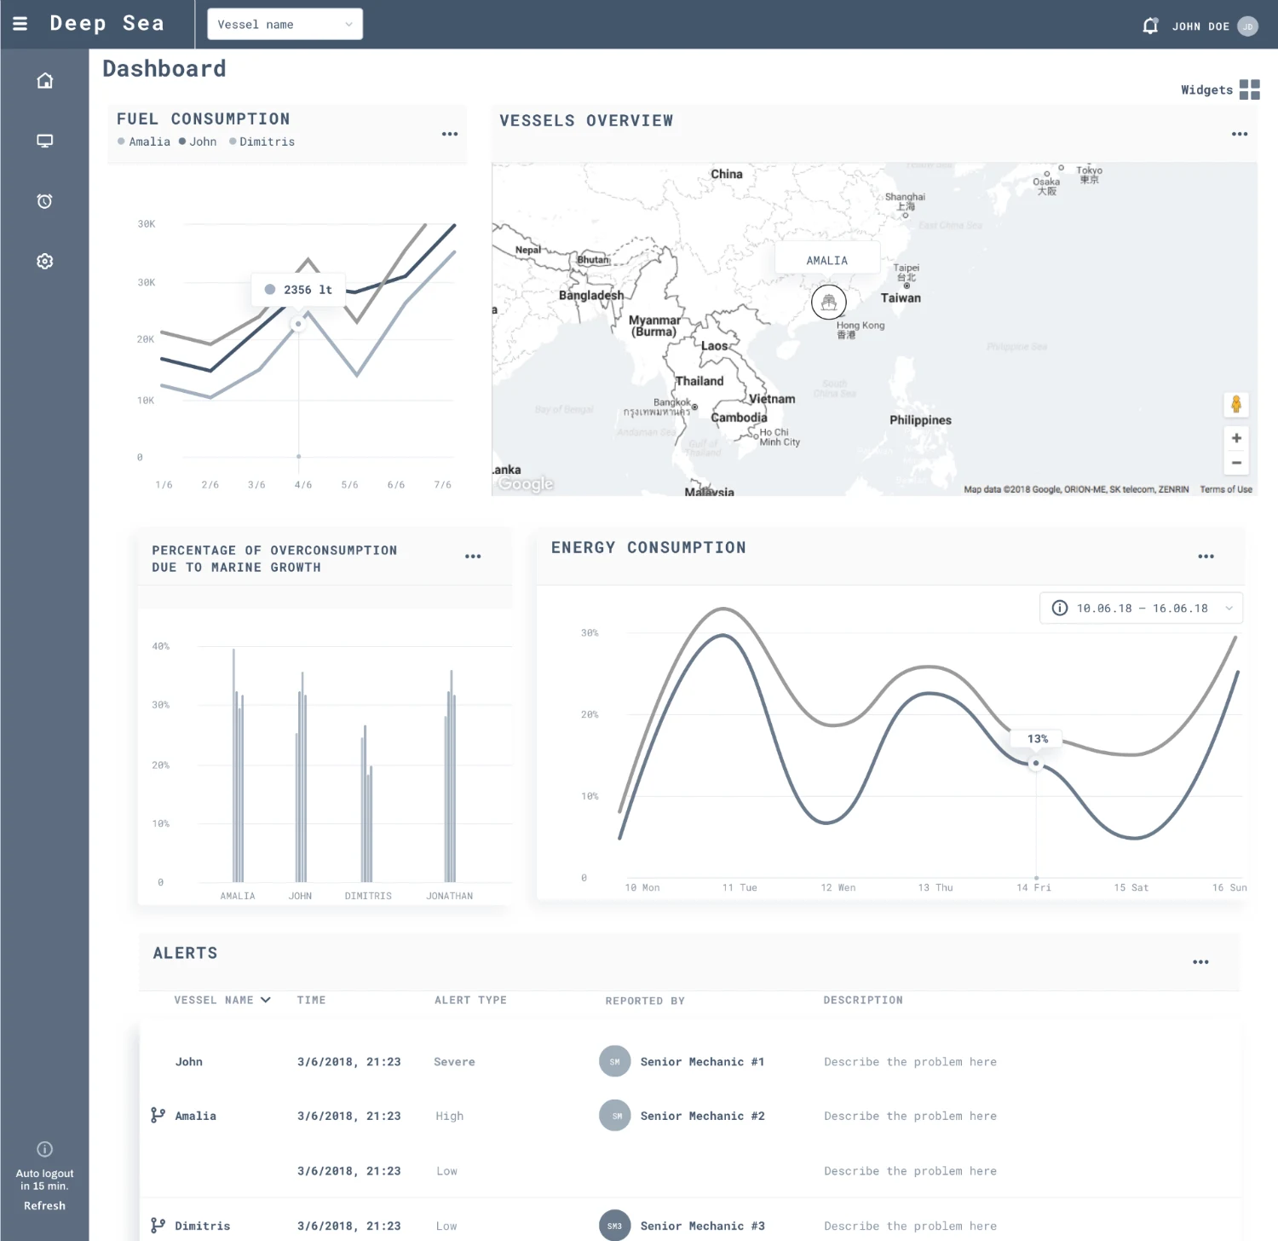Image resolution: width=1278 pixels, height=1241 pixels.
Task: Open the Widgets grid icon
Action: pyautogui.click(x=1249, y=89)
